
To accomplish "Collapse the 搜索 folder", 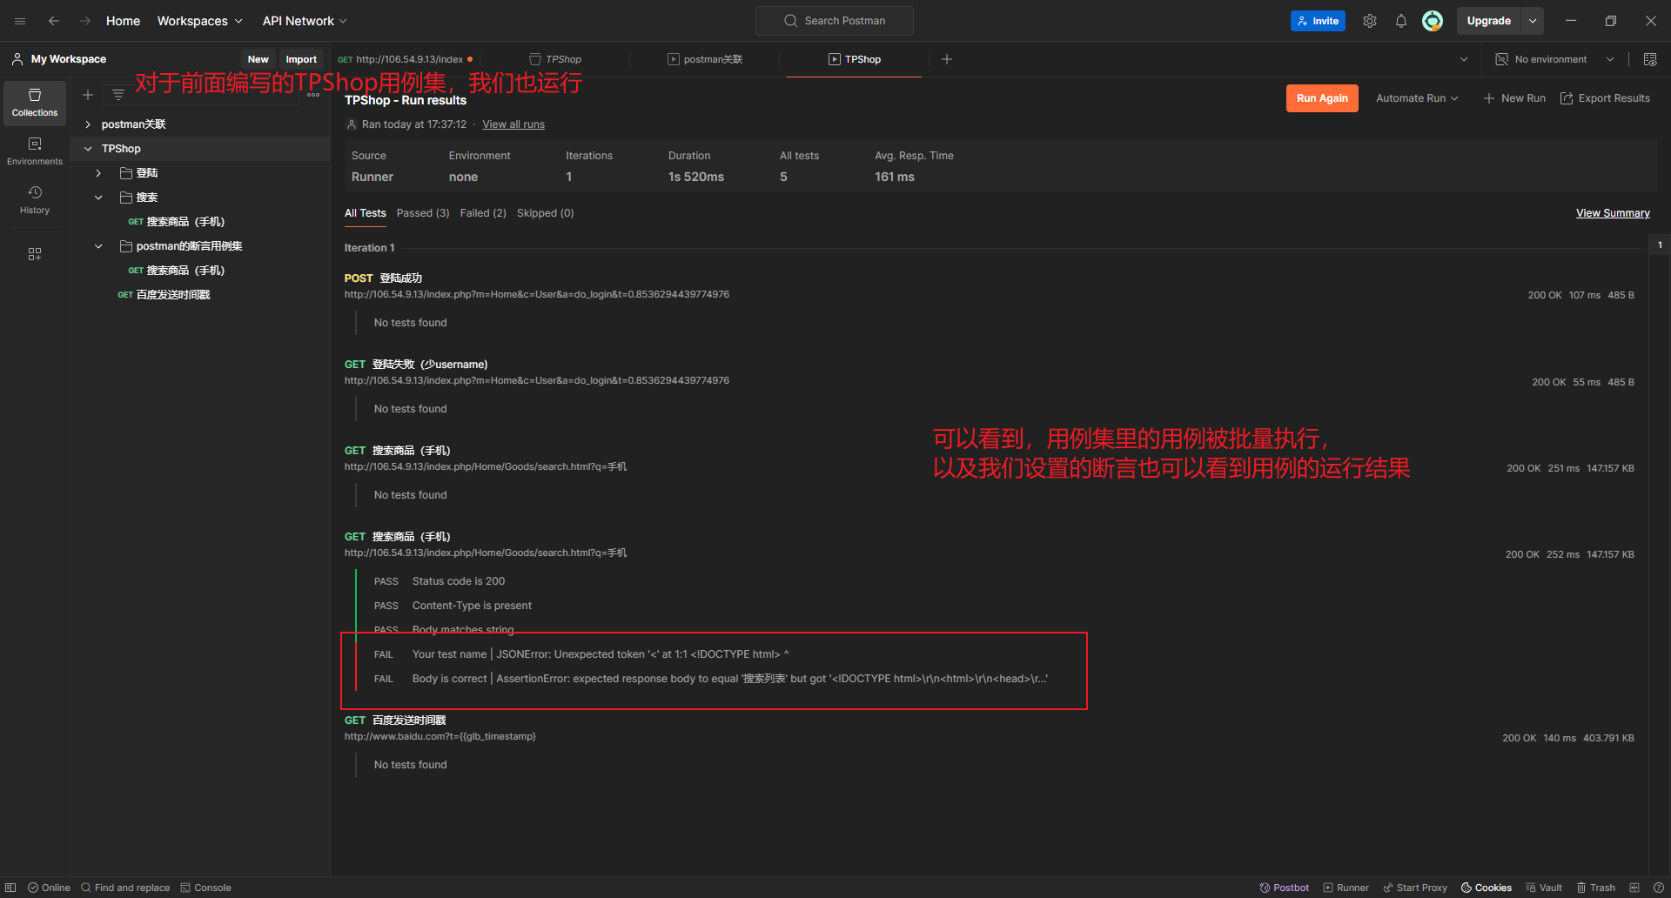I will coord(98,198).
